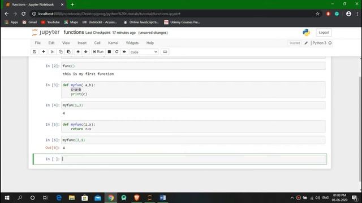
Task: Open the Help menu
Action: coord(150,43)
